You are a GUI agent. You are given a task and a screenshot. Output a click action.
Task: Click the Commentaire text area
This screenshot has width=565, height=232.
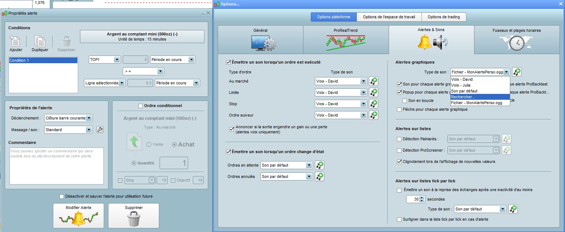(56, 166)
